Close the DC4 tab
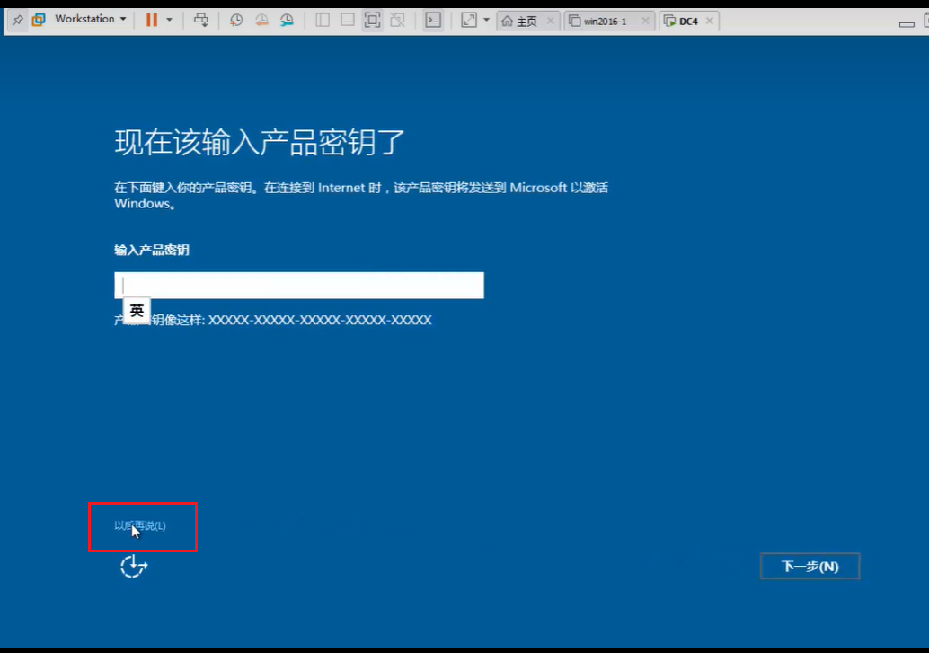 (x=709, y=22)
